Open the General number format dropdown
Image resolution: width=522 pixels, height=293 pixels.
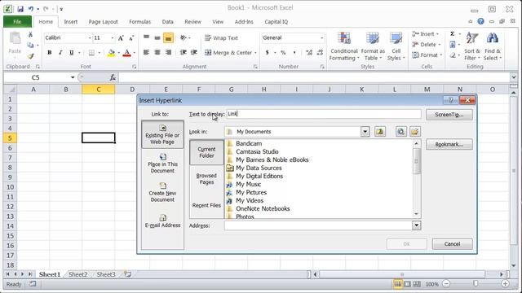click(321, 38)
